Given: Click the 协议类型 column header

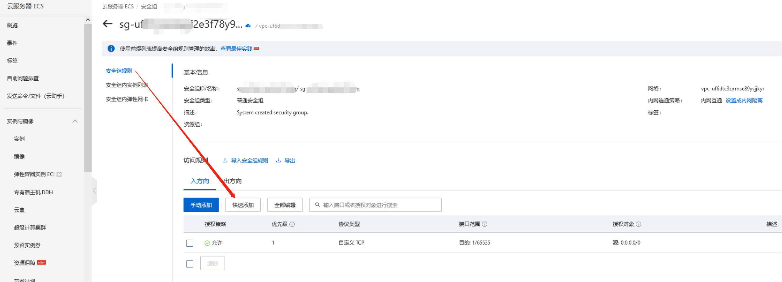Looking at the screenshot, I should tap(349, 224).
